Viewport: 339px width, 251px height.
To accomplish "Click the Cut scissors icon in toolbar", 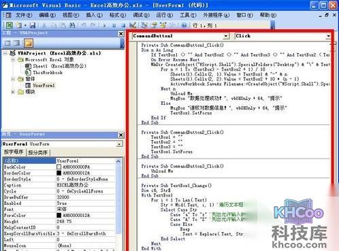I will pyautogui.click(x=44, y=25).
